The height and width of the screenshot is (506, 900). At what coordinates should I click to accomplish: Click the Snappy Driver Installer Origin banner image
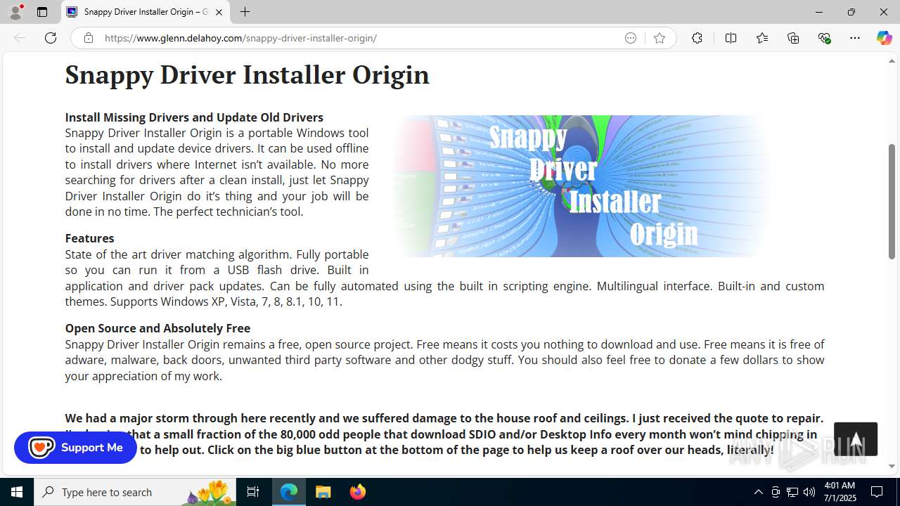coord(581,186)
